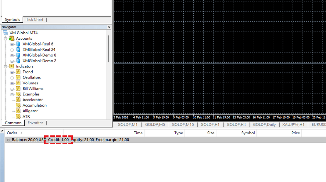Viewport: 326px width, 182px height.
Task: Switch to the GOLD#,M1 chart tab
Action: pyautogui.click(x=128, y=124)
